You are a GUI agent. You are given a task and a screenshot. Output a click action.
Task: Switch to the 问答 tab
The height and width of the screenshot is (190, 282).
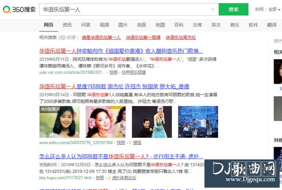tap(86, 25)
